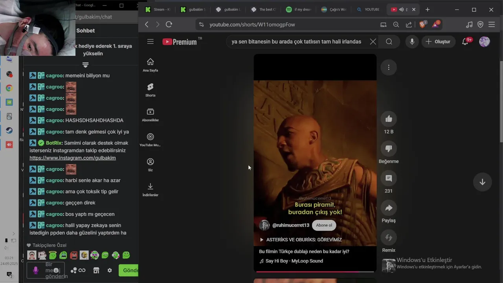Mute the audio on YouTube tab
The height and width of the screenshot is (283, 503).
pyautogui.click(x=401, y=9)
